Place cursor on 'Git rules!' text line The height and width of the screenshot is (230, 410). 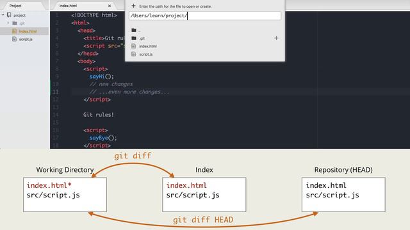coord(99,115)
